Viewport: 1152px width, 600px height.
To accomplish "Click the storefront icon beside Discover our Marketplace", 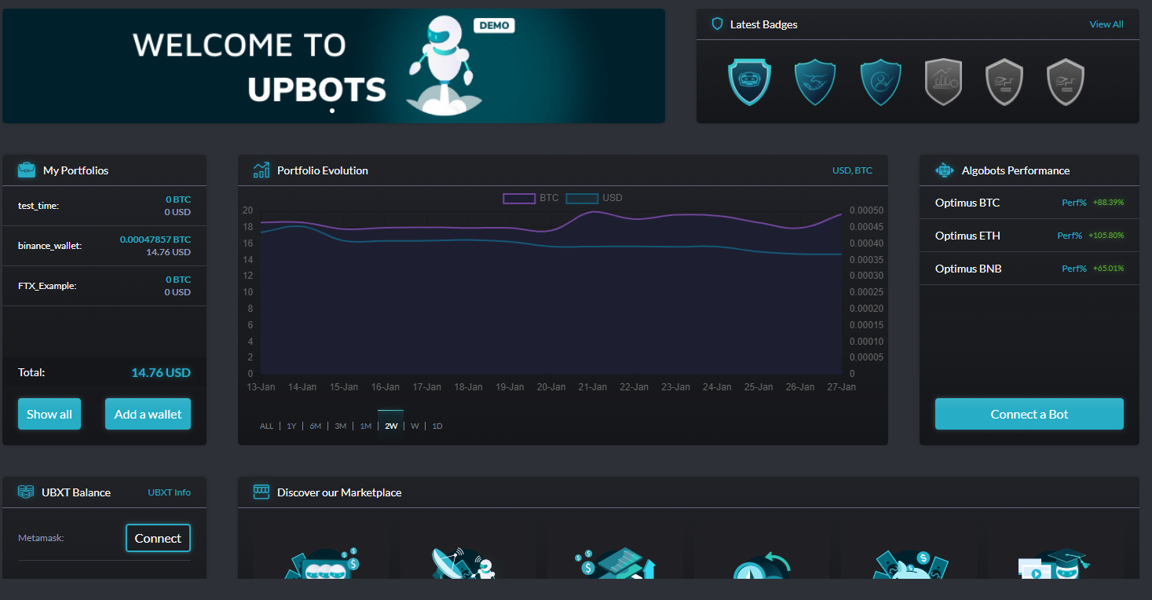I will coord(261,492).
